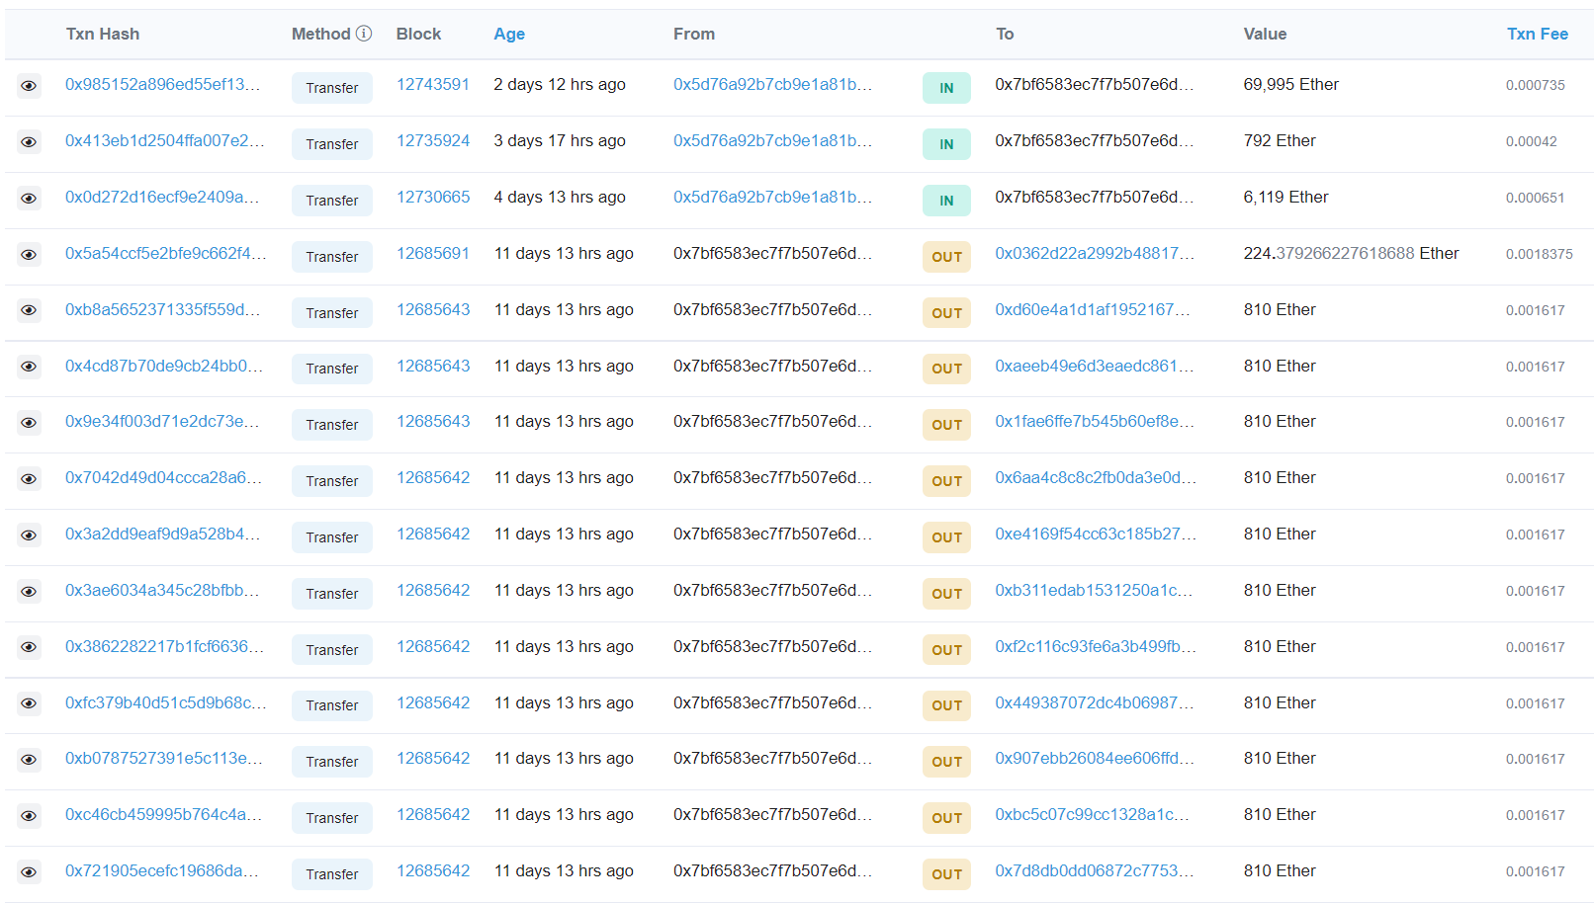Preview transaction 0x413eb1d2504ffa007e2 via eye icon
1594x905 pixels.
tap(29, 142)
